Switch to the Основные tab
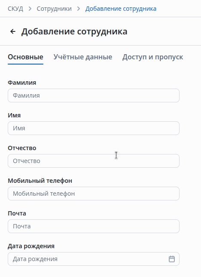 pos(26,57)
